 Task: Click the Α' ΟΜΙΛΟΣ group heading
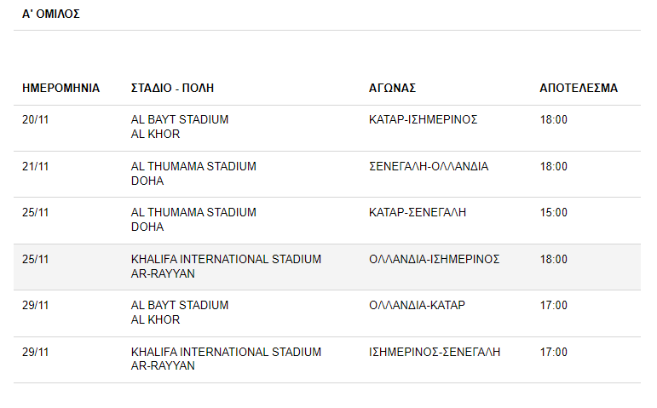50,14
